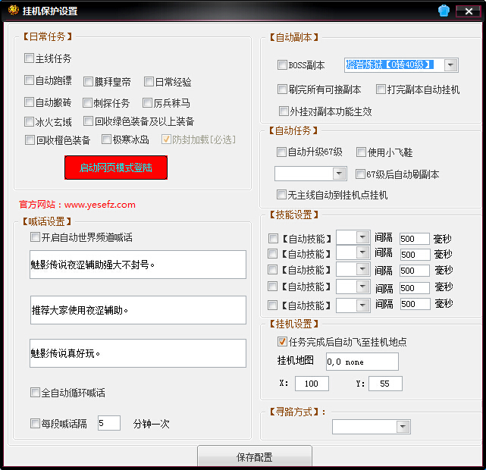Open fifth 自动技能 skill dropdown

[x=362, y=305]
